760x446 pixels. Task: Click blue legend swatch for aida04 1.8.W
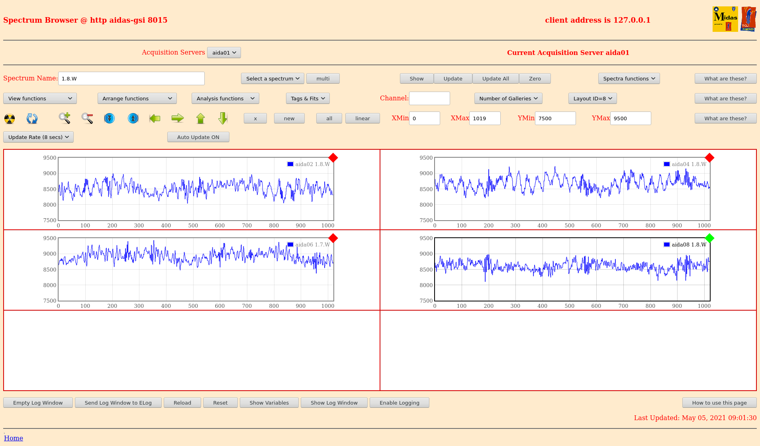pyautogui.click(x=667, y=164)
